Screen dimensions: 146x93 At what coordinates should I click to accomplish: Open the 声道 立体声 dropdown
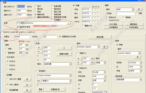click(141, 71)
